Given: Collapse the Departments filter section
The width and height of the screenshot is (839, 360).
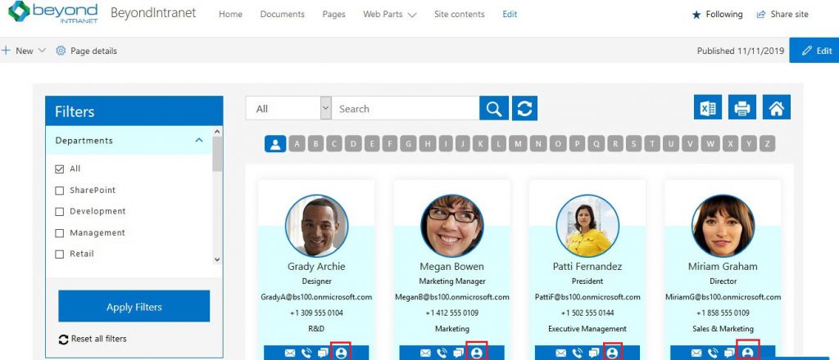Looking at the screenshot, I should click(x=199, y=141).
